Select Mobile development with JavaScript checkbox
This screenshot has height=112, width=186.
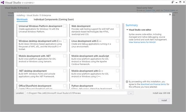point(117,56)
